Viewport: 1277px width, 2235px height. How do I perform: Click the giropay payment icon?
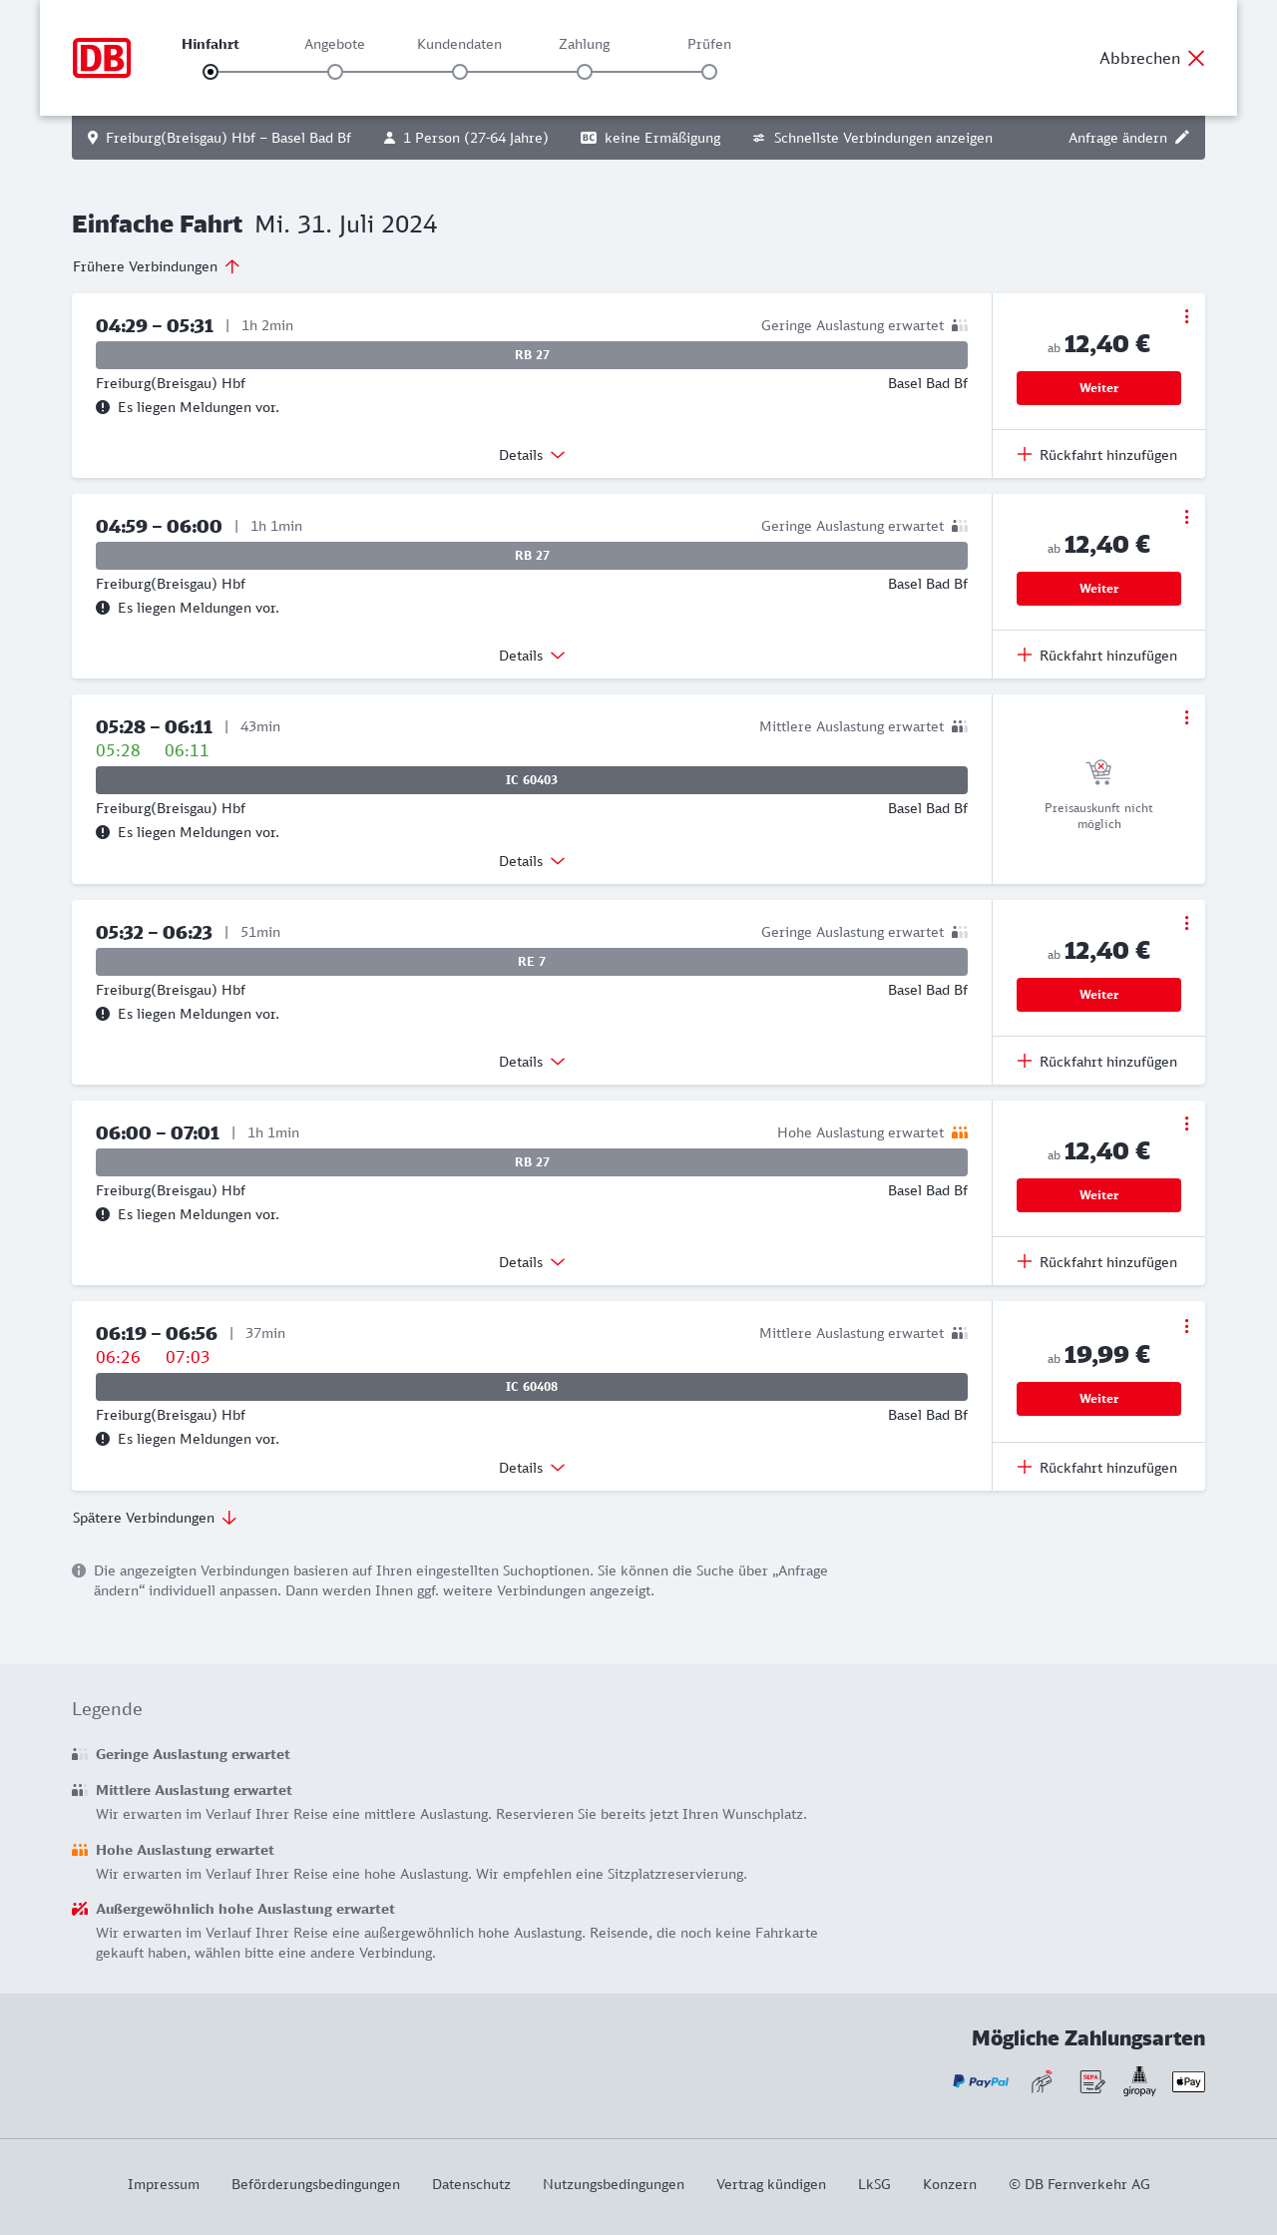1139,2081
